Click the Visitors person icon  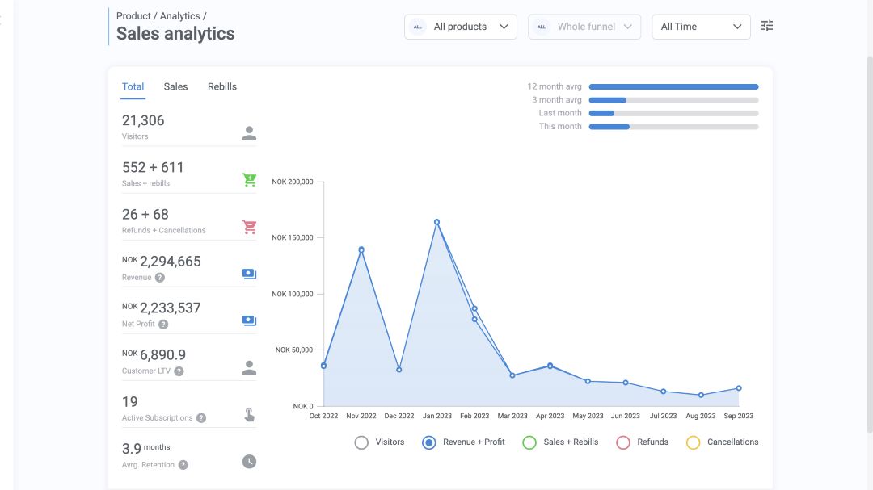click(x=249, y=133)
